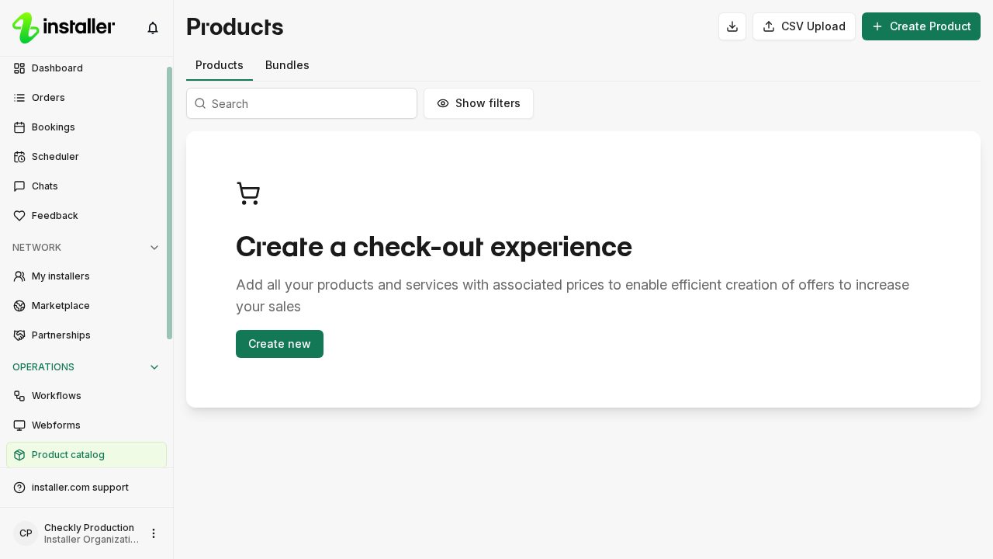Image resolution: width=993 pixels, height=559 pixels.
Task: Open Feedback section
Action: point(86,216)
